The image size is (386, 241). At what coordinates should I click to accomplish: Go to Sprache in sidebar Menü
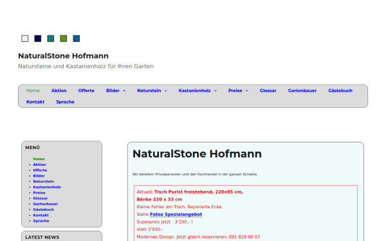[41, 221]
